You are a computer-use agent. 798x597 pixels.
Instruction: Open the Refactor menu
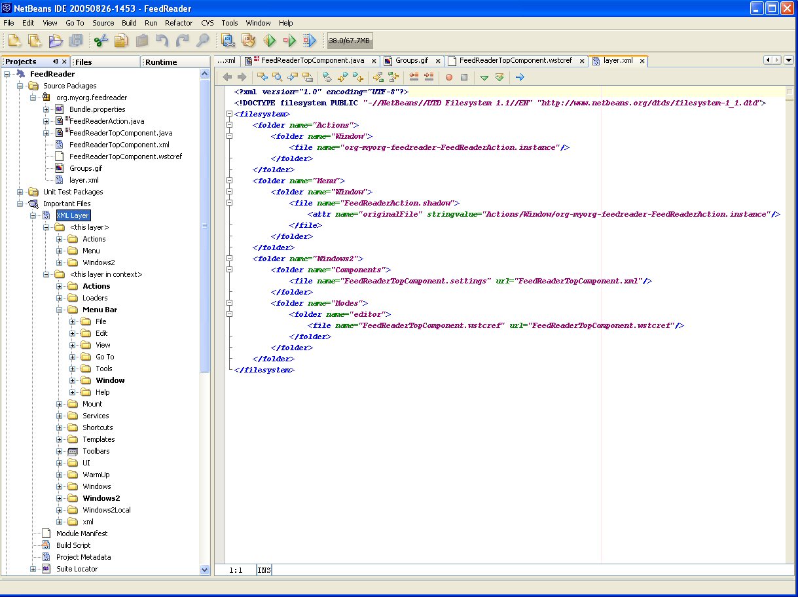coord(179,23)
